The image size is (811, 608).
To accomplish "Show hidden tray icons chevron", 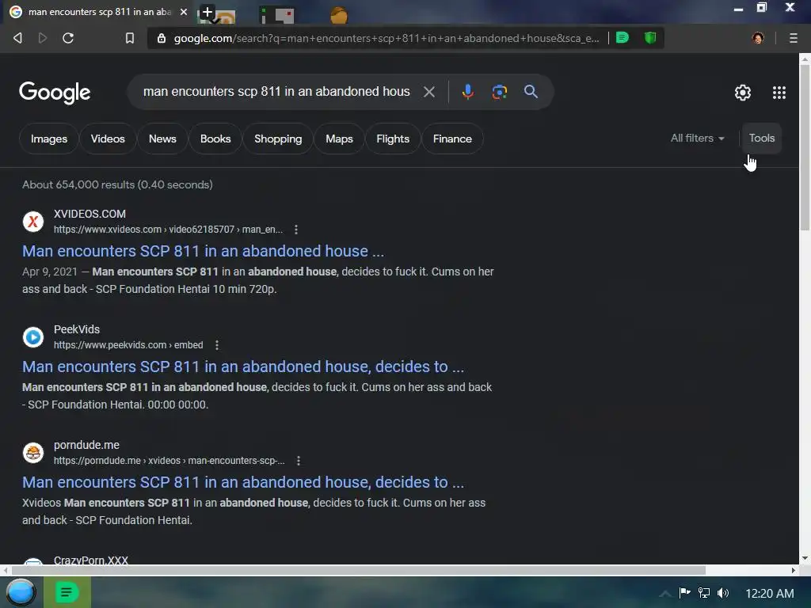I will (x=665, y=593).
